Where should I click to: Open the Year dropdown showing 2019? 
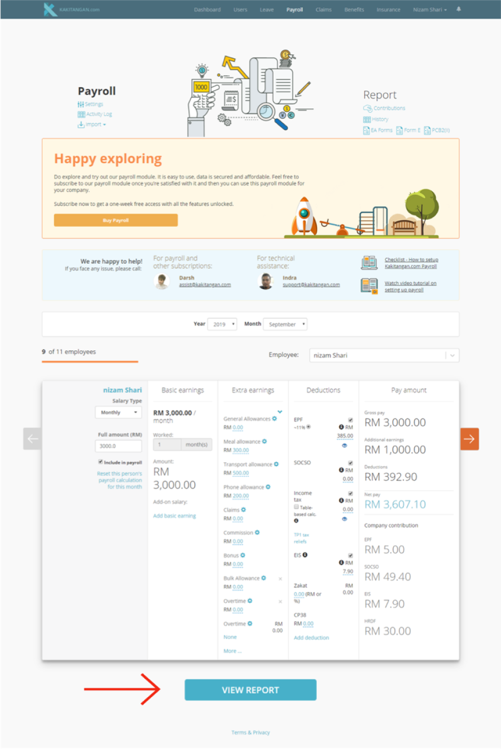point(222,324)
